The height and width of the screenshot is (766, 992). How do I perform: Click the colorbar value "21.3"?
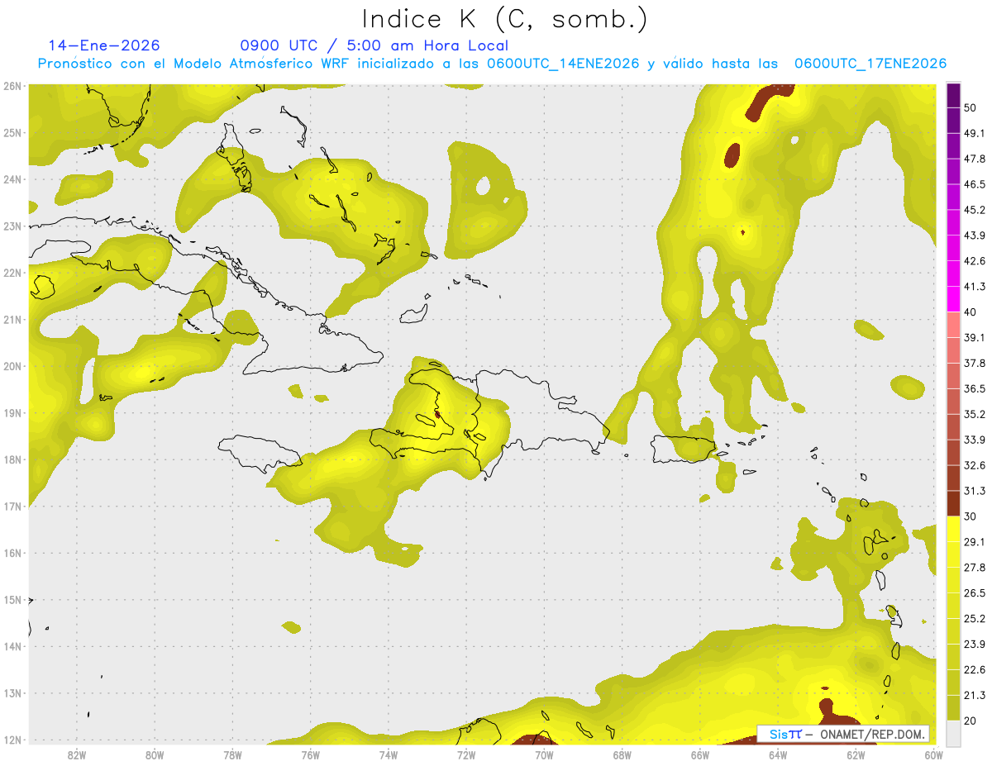pos(975,696)
